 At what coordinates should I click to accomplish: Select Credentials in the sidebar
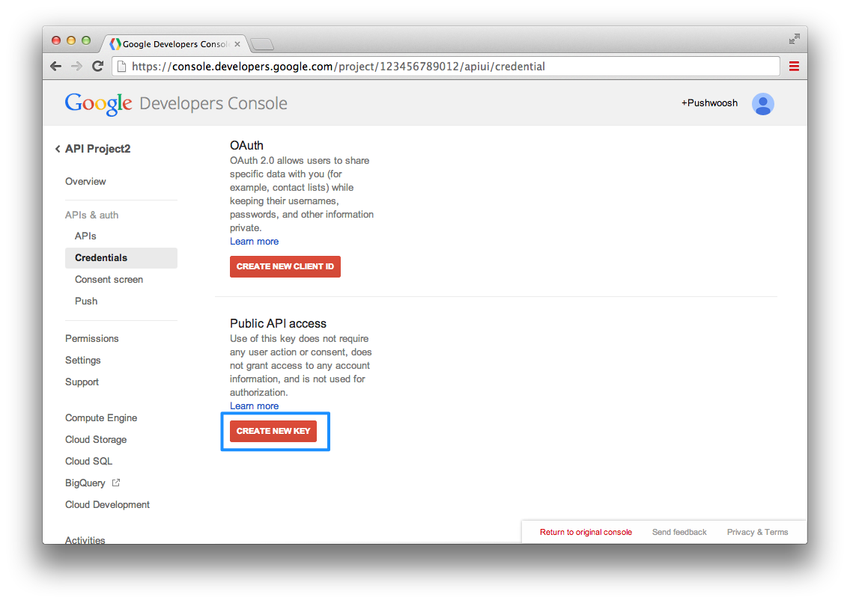coord(121,258)
